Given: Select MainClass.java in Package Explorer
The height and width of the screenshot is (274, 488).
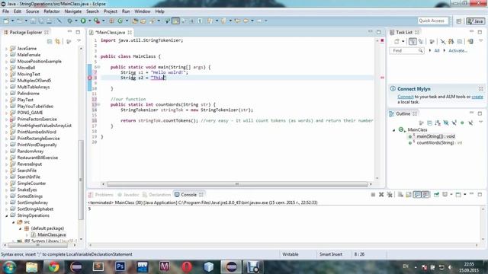Looking at the screenshot, I should pyautogui.click(x=52, y=235).
